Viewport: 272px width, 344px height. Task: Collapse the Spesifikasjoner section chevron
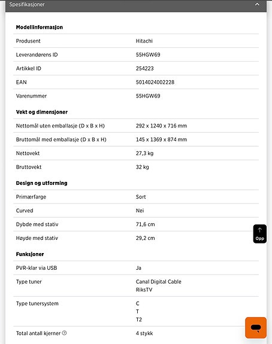point(257,4)
